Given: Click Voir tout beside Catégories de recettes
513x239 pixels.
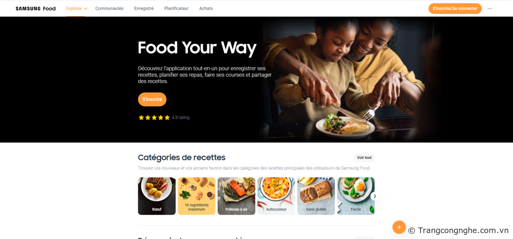Looking at the screenshot, I should [x=364, y=158].
